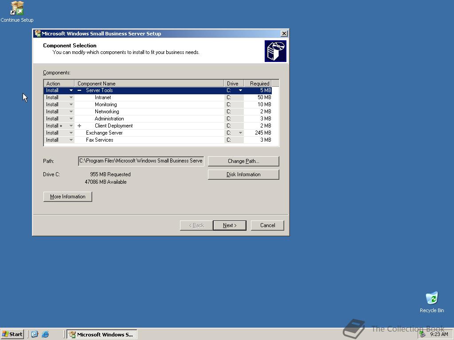
Task: Click the Action column header
Action: point(59,83)
